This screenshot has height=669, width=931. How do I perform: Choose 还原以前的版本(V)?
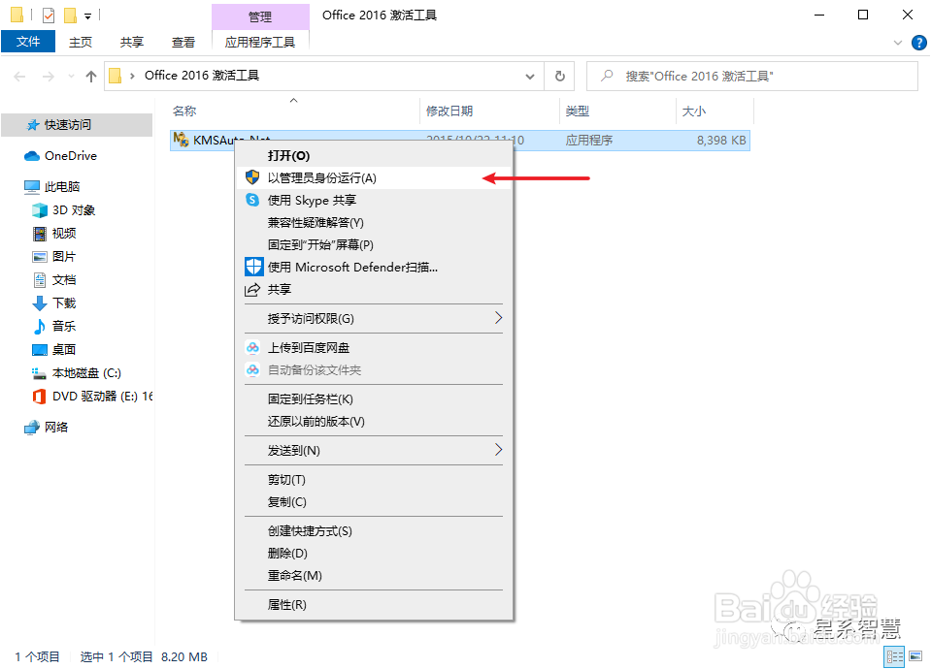click(374, 421)
